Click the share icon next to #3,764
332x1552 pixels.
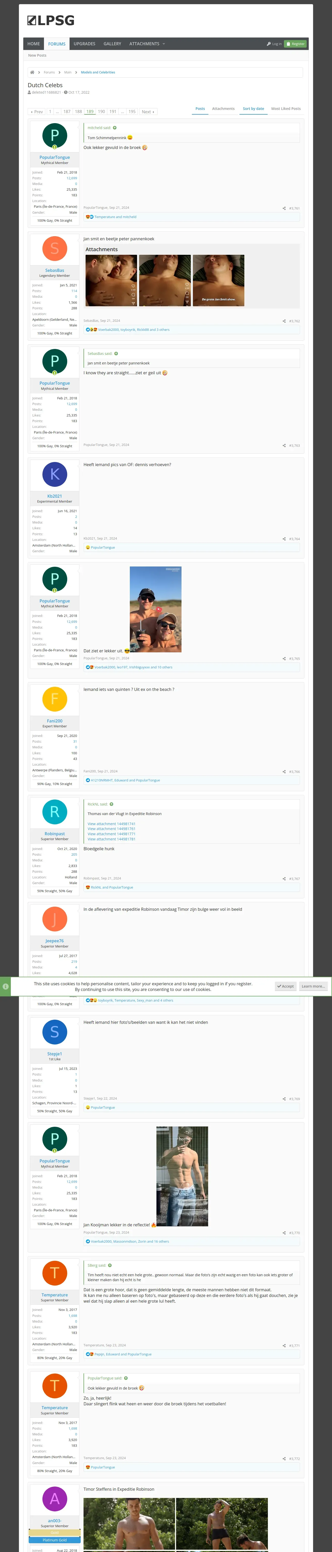click(x=284, y=539)
